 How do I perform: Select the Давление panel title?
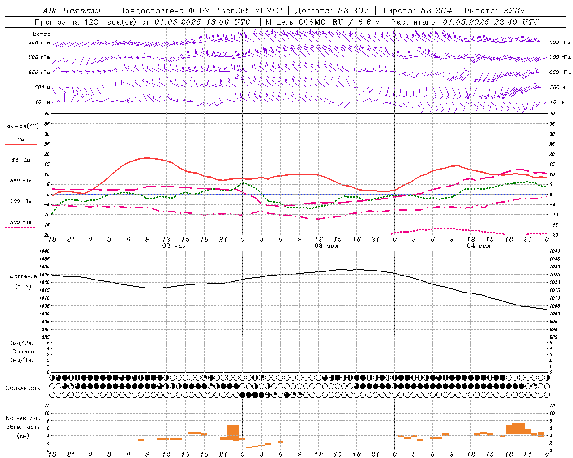(x=23, y=276)
